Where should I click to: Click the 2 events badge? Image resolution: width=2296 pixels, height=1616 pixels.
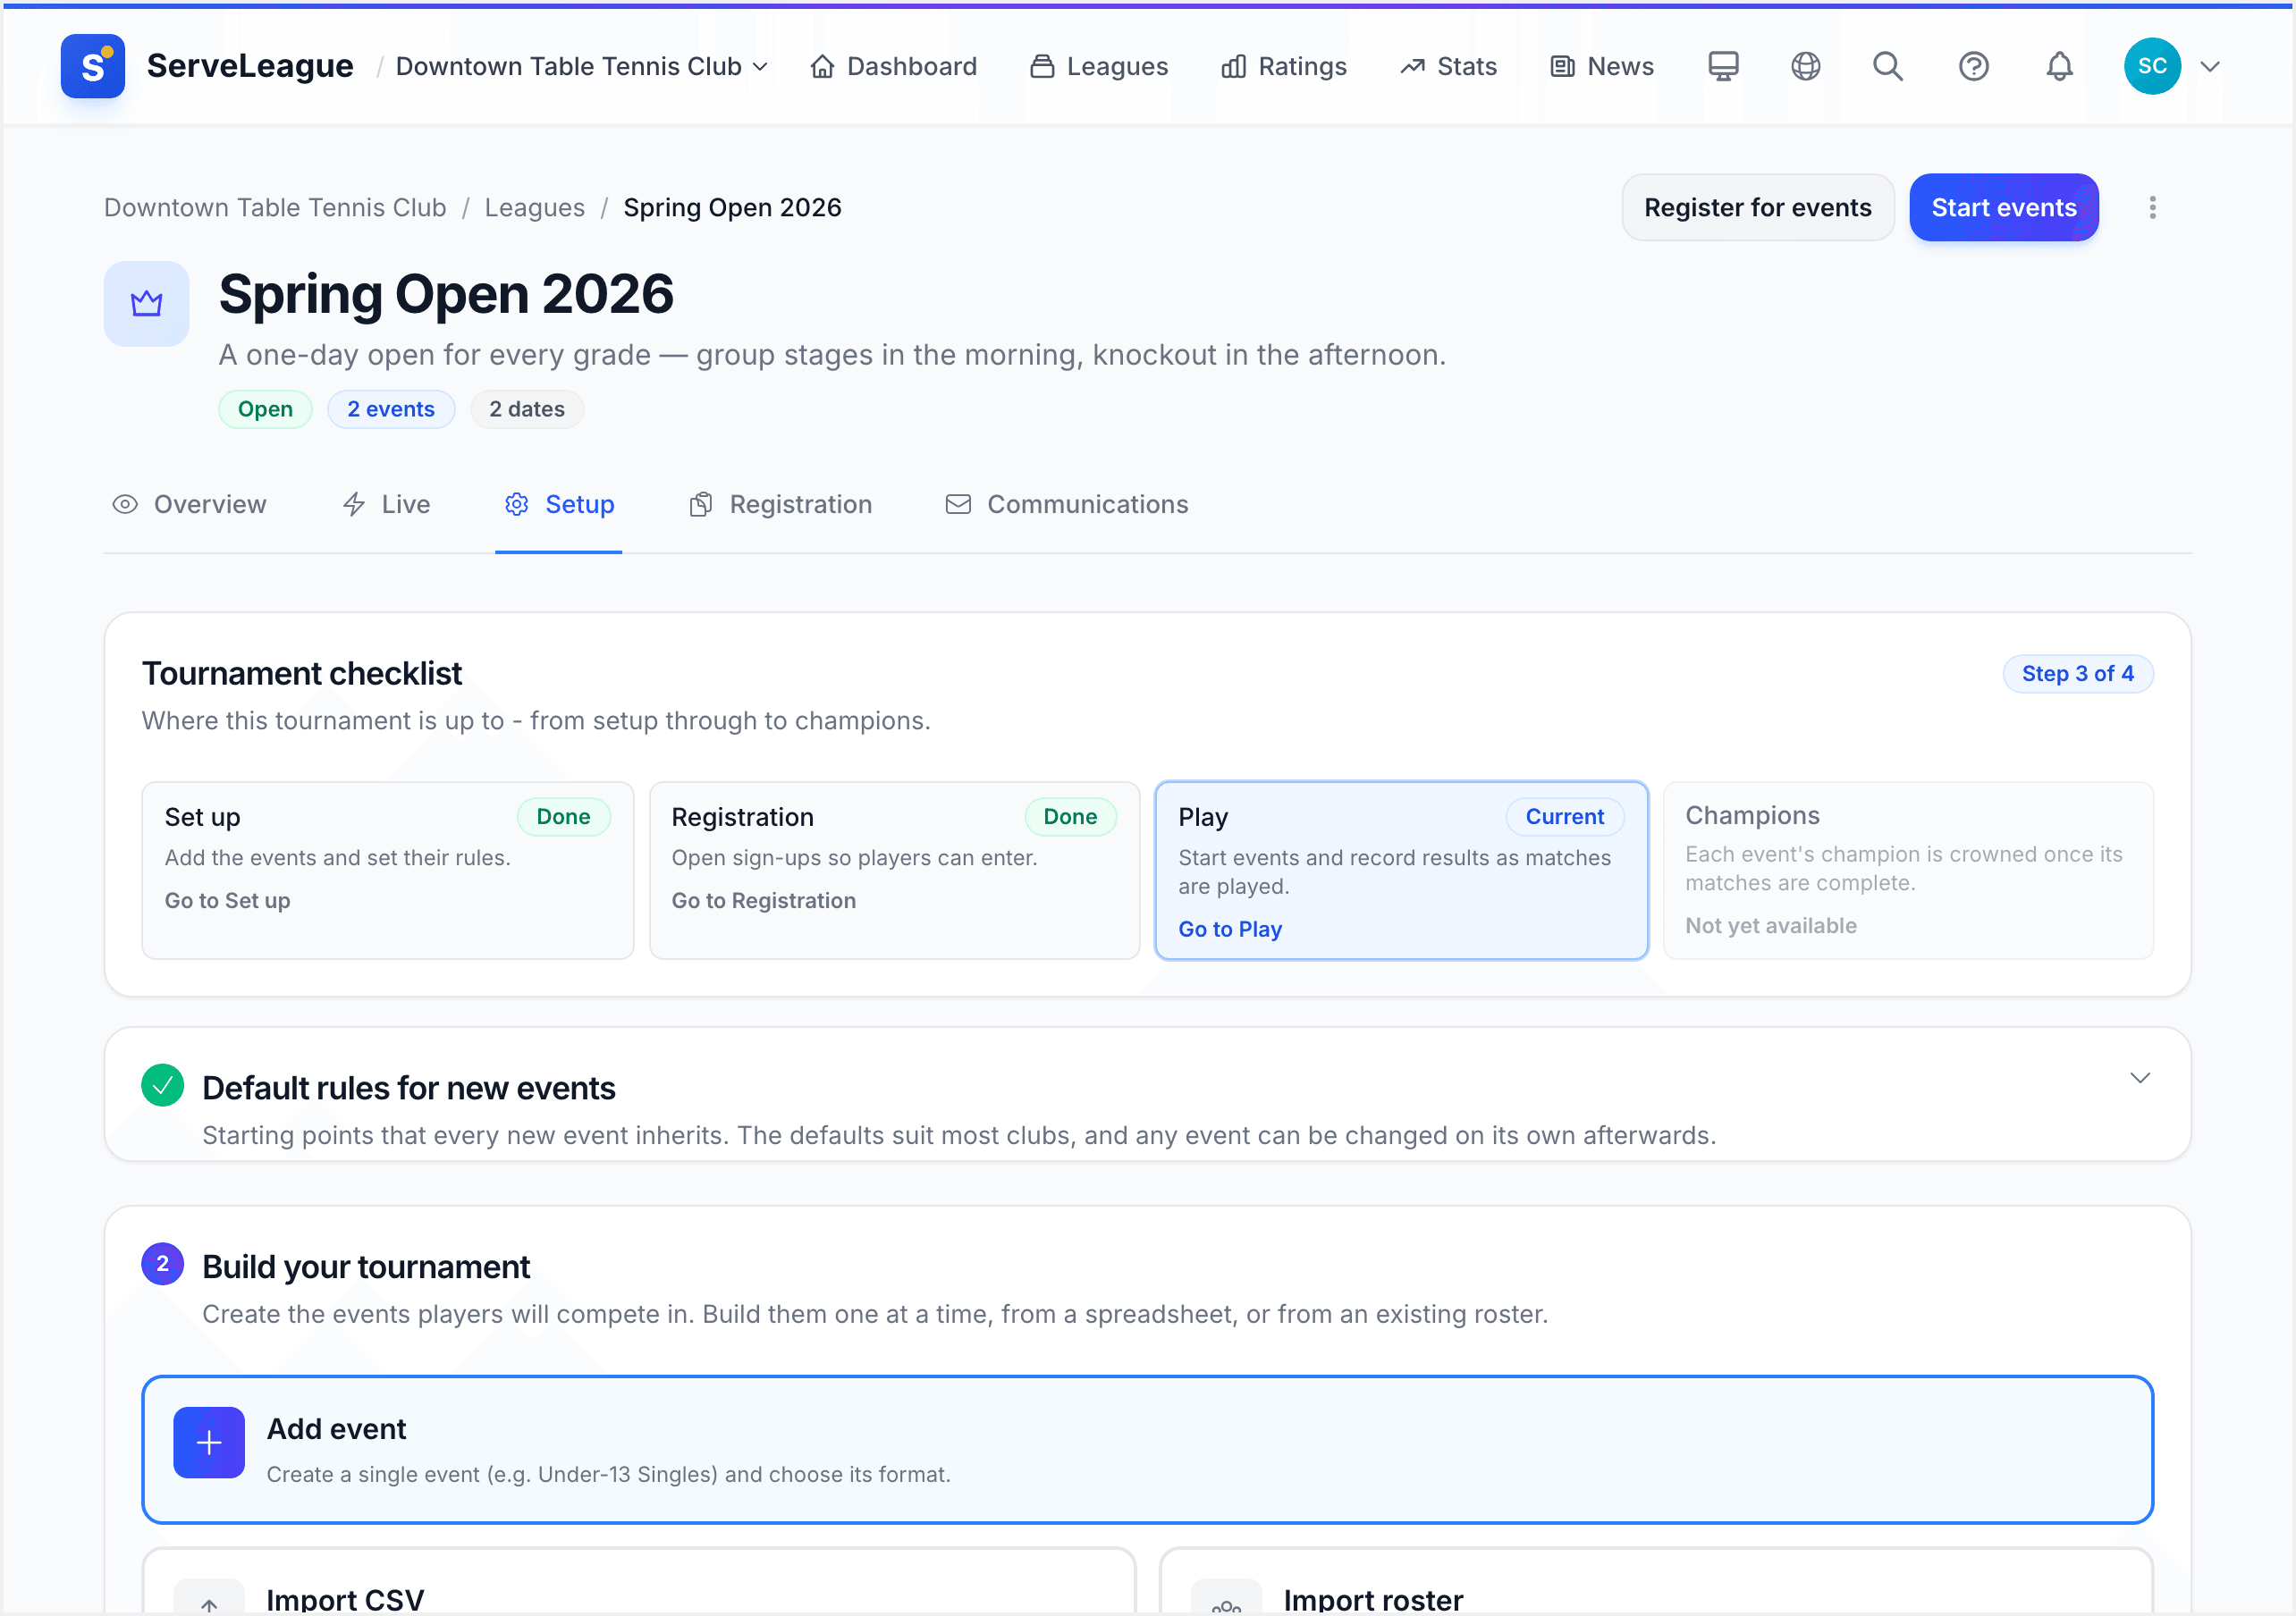pyautogui.click(x=391, y=409)
